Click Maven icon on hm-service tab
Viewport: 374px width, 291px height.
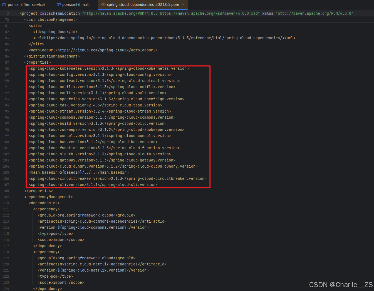tap(4, 4)
